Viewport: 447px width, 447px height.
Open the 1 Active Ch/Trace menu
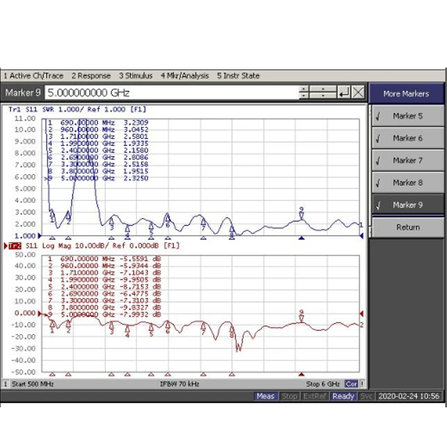pyautogui.click(x=34, y=76)
